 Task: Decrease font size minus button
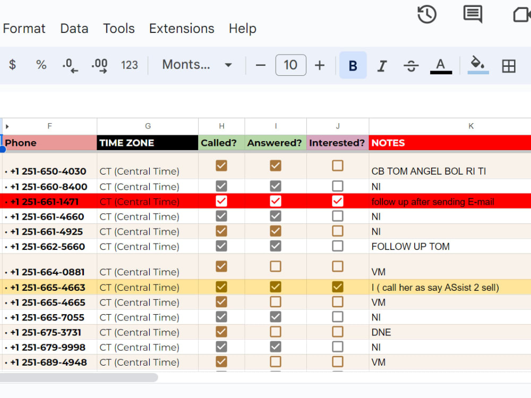tap(260, 65)
